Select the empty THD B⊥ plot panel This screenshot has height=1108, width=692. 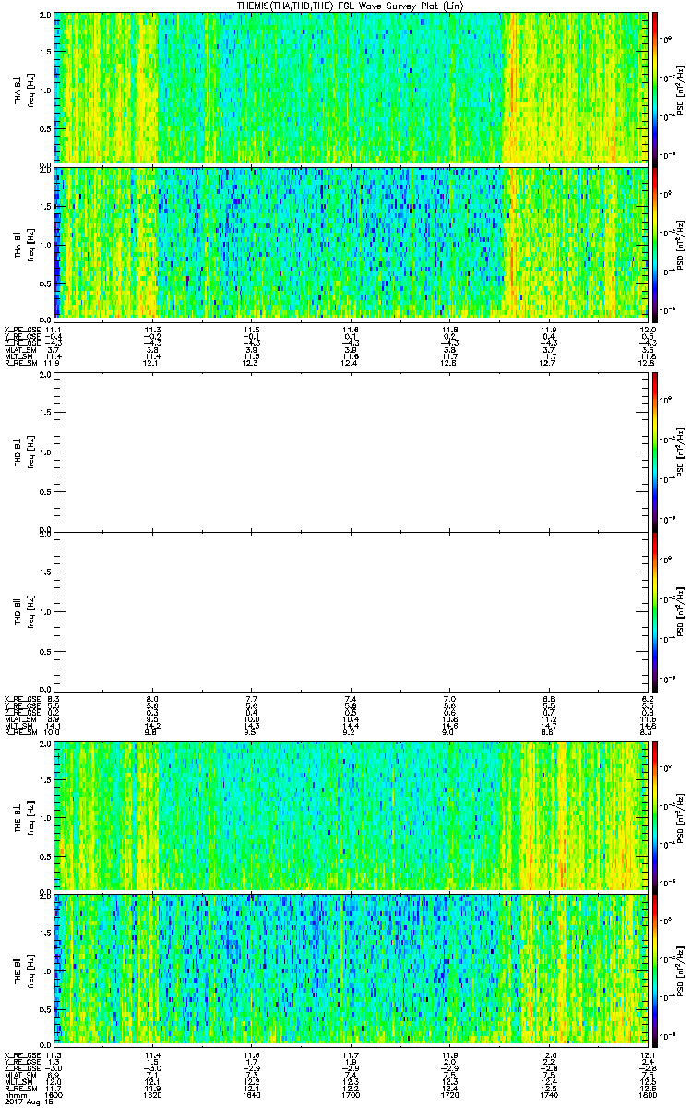(x=352, y=452)
